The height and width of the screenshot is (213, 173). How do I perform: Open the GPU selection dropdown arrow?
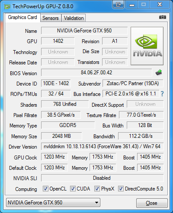[96, 203]
